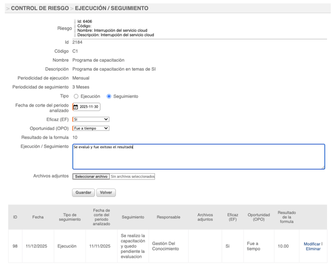This screenshot has height=270, width=333.
Task: Click the Responsable column header
Action: click(168, 217)
